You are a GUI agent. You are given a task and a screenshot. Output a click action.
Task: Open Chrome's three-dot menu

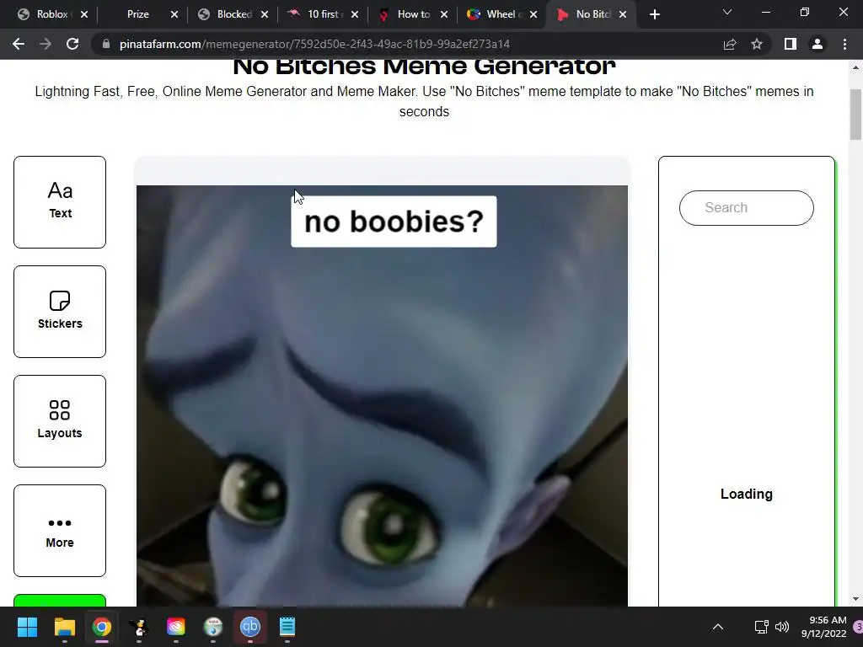(844, 44)
